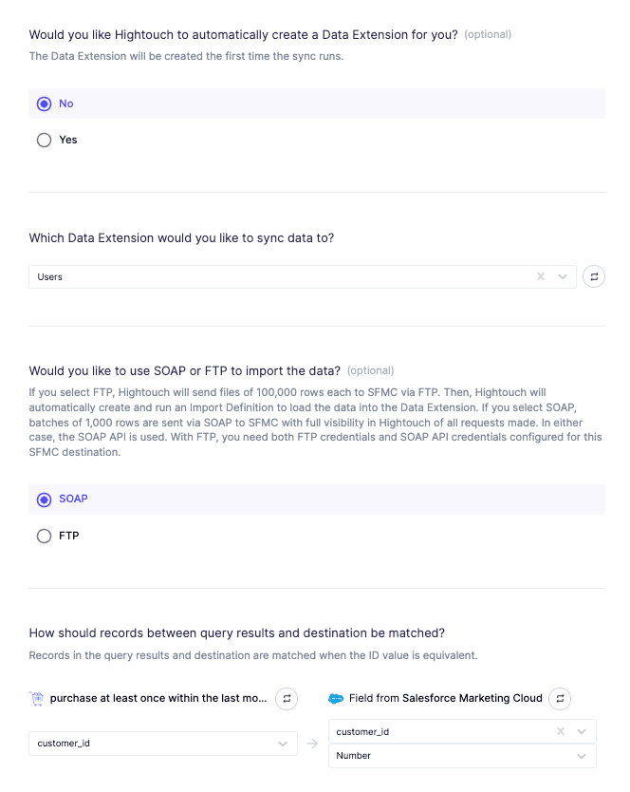The image size is (630, 792).
Task: Click the mapping arrow between ID fields
Action: tap(312, 745)
